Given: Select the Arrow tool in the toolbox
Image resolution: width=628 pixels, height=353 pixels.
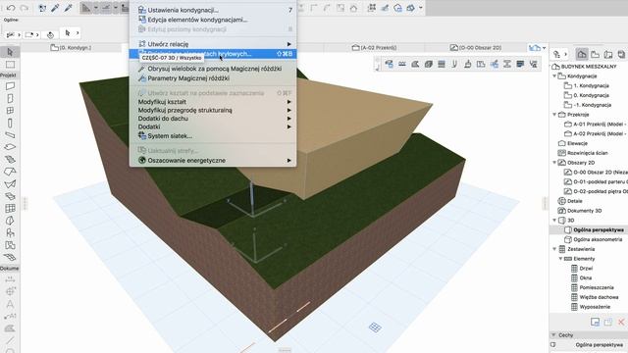Looking at the screenshot, I should (x=10, y=52).
